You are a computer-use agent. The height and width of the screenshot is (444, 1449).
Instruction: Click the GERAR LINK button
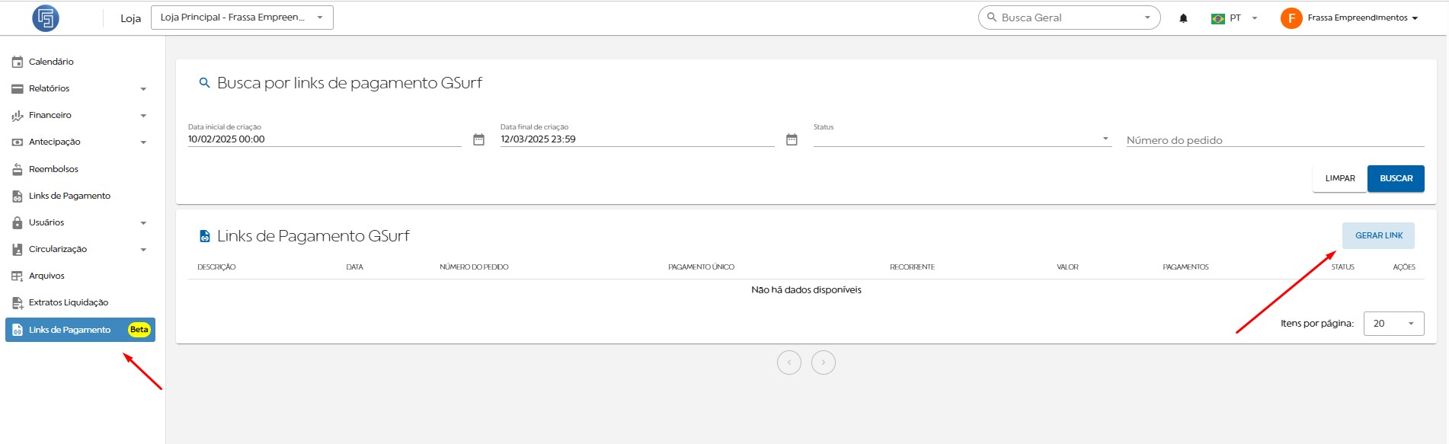[x=1377, y=235]
